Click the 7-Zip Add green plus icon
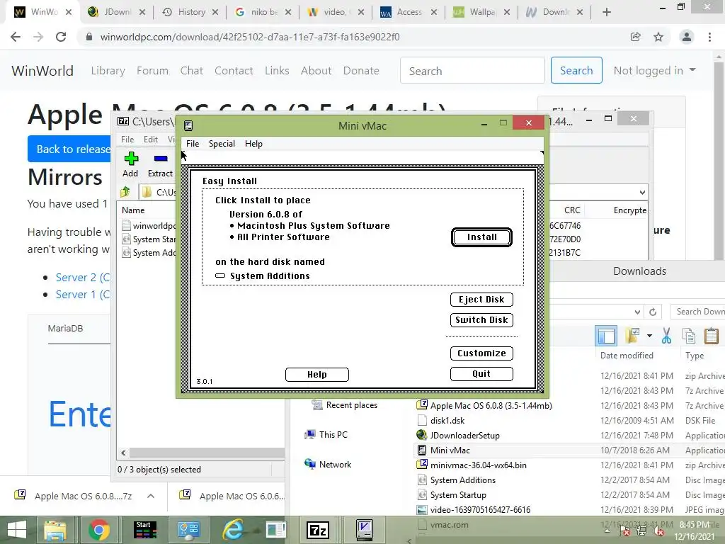This screenshot has width=725, height=544. [x=131, y=159]
